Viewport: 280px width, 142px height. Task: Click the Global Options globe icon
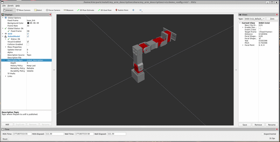point(6,18)
